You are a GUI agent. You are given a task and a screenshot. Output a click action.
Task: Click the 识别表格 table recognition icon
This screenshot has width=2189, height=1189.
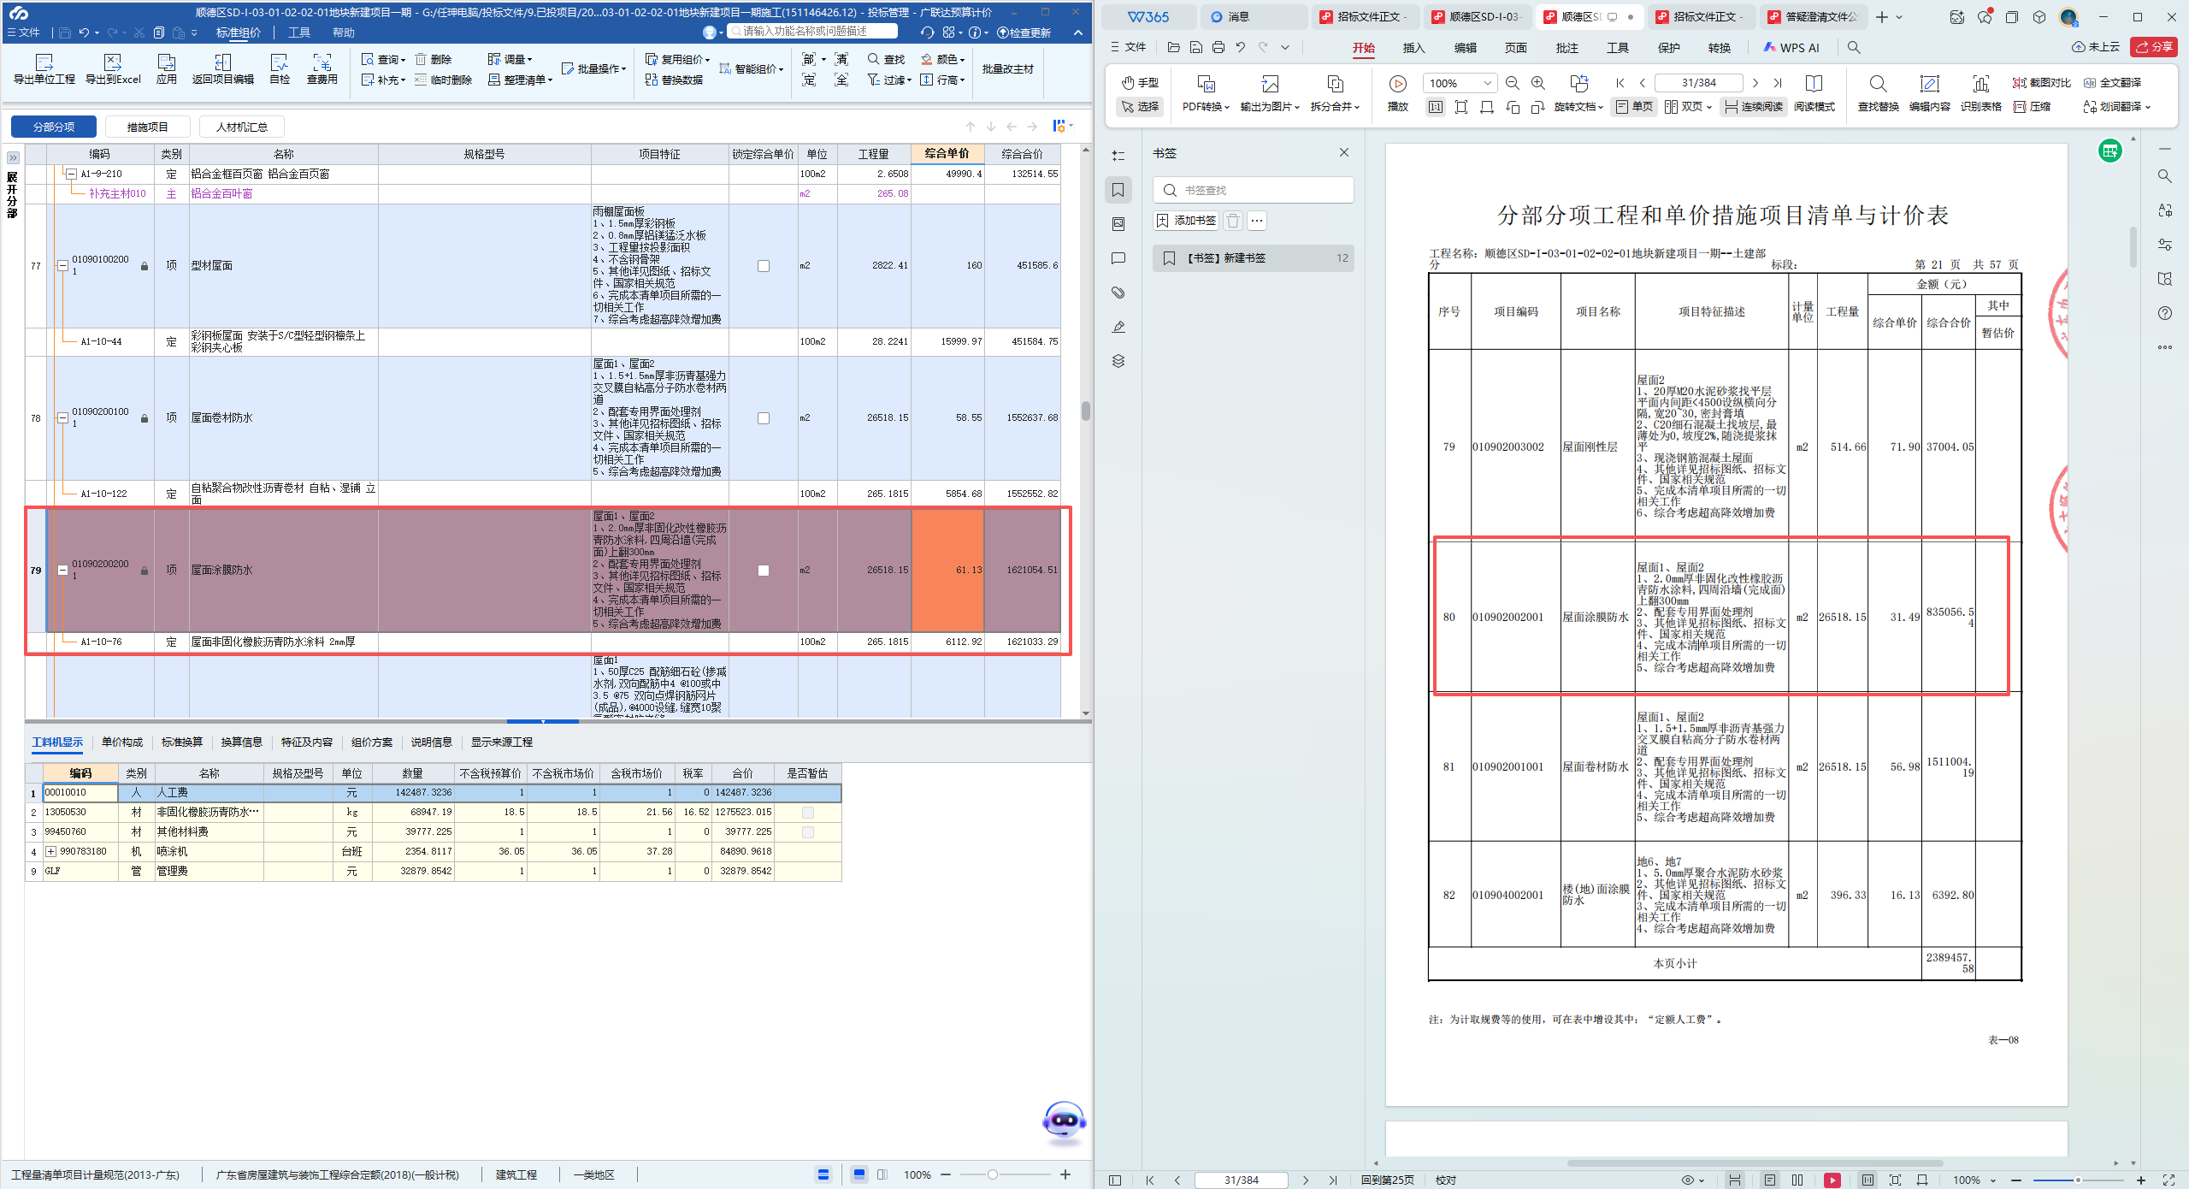[1980, 84]
